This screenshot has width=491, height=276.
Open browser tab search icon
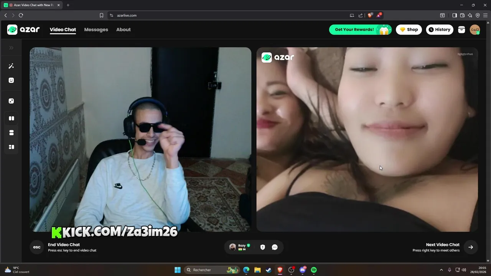click(x=442, y=15)
